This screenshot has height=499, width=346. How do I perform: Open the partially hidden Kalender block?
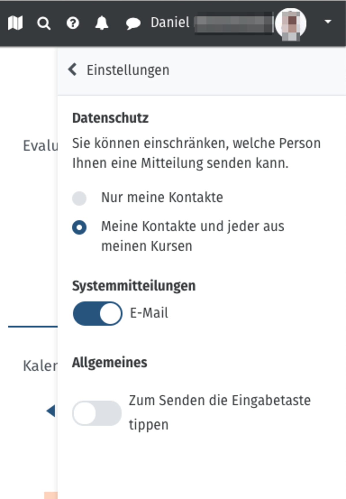tap(40, 366)
